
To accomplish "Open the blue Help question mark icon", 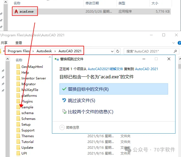I will (179, 43).
